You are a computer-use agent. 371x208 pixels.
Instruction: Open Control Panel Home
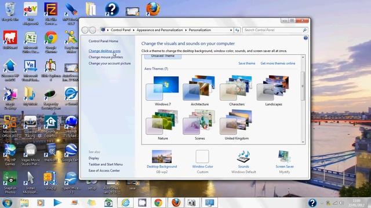[x=103, y=41]
